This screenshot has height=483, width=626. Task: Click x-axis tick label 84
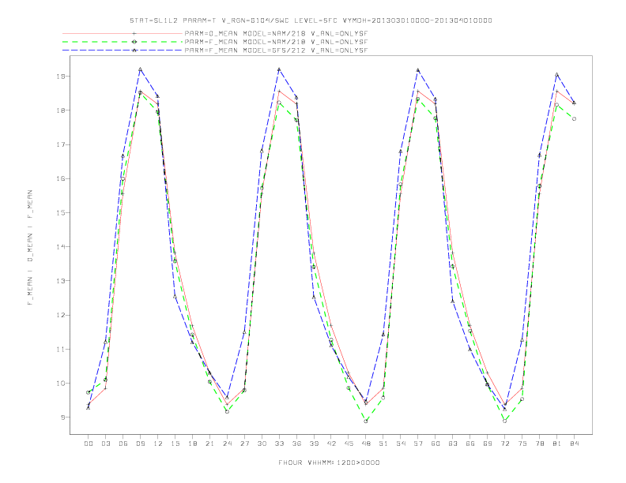[574, 444]
